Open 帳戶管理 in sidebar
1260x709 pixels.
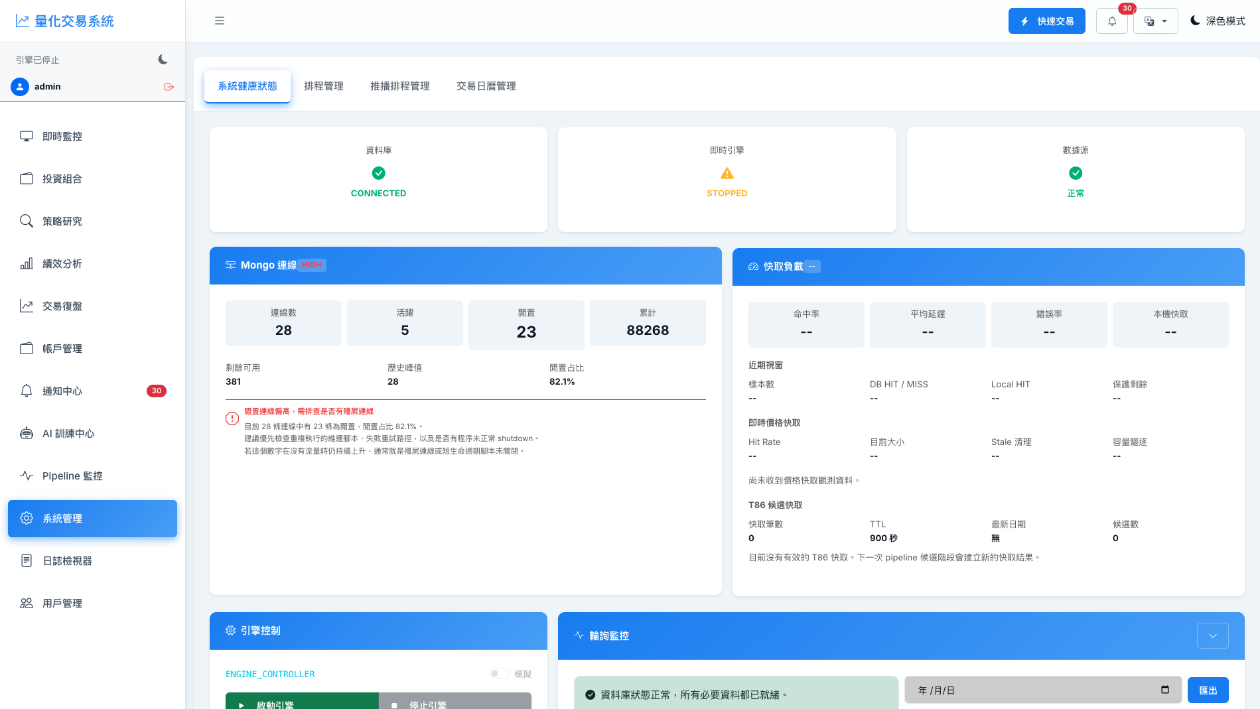point(92,349)
